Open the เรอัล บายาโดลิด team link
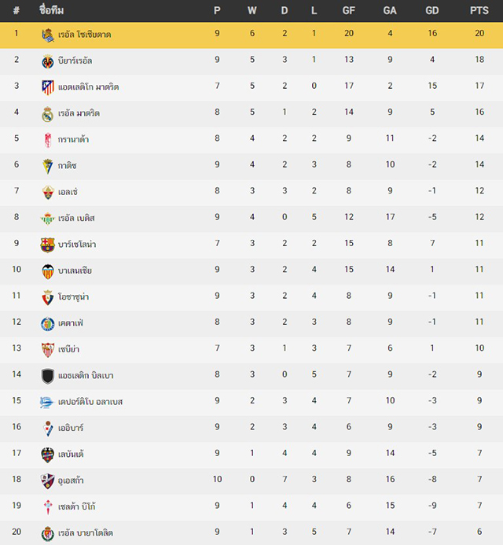The image size is (503, 545). pyautogui.click(x=86, y=533)
